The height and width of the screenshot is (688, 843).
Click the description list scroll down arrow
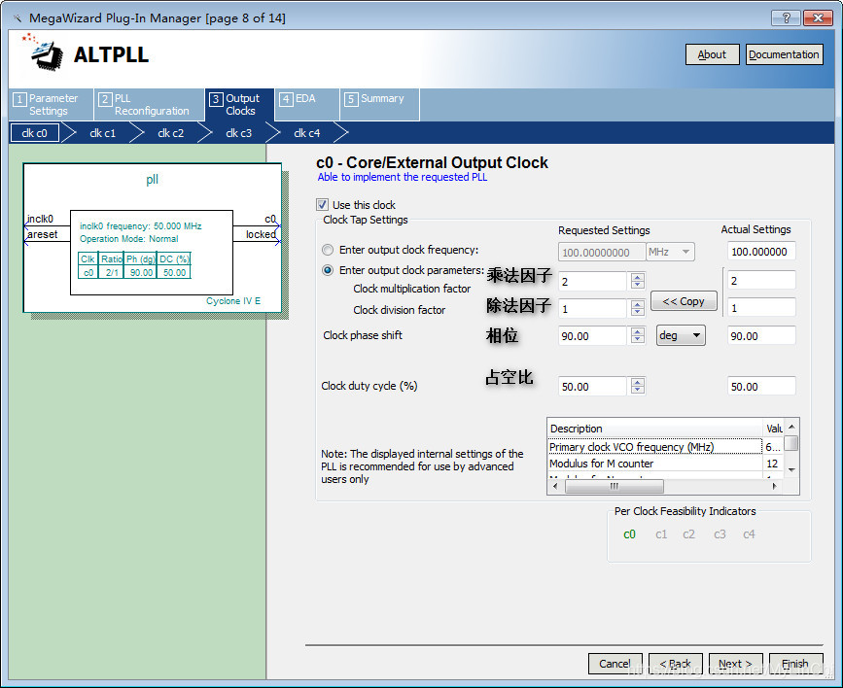(791, 469)
